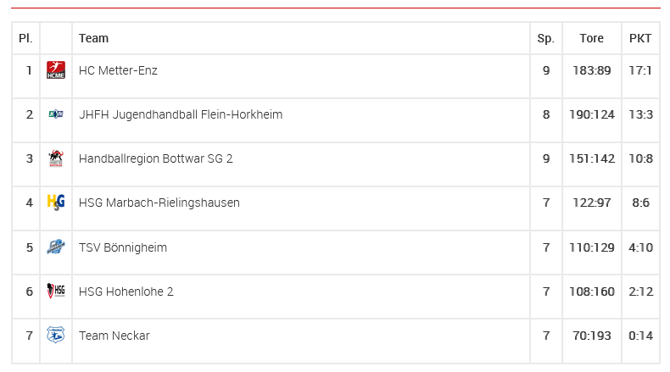Click the Tore column header

point(591,38)
